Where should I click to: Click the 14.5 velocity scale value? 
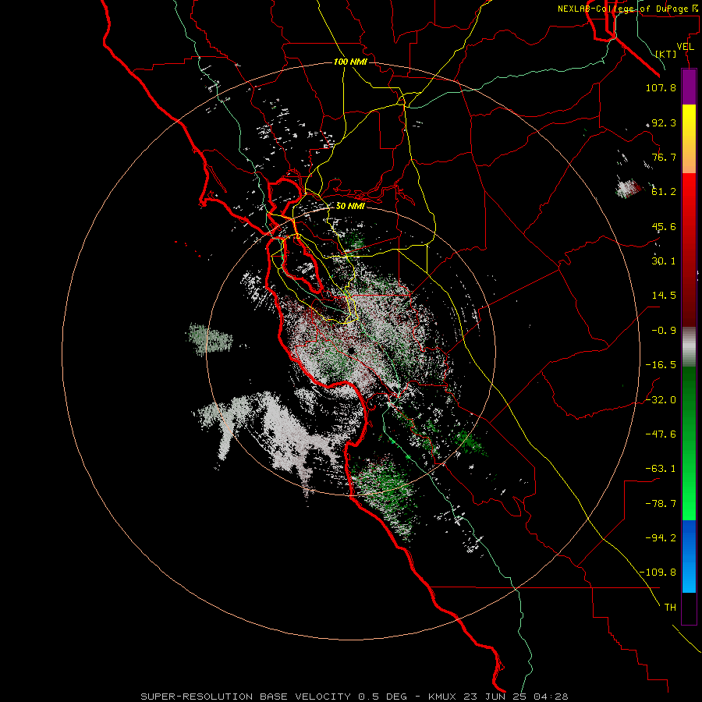[664, 296]
